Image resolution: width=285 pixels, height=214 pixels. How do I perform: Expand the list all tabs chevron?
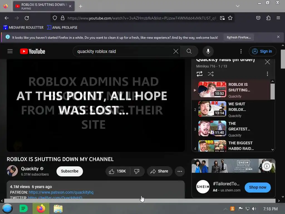click(237, 6)
